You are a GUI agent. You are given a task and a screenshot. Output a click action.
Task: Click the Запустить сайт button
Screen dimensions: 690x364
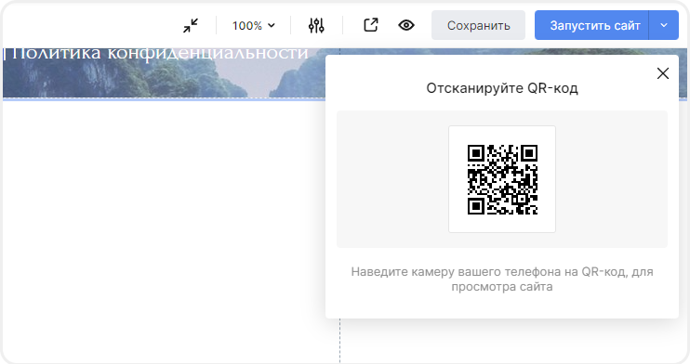point(591,25)
